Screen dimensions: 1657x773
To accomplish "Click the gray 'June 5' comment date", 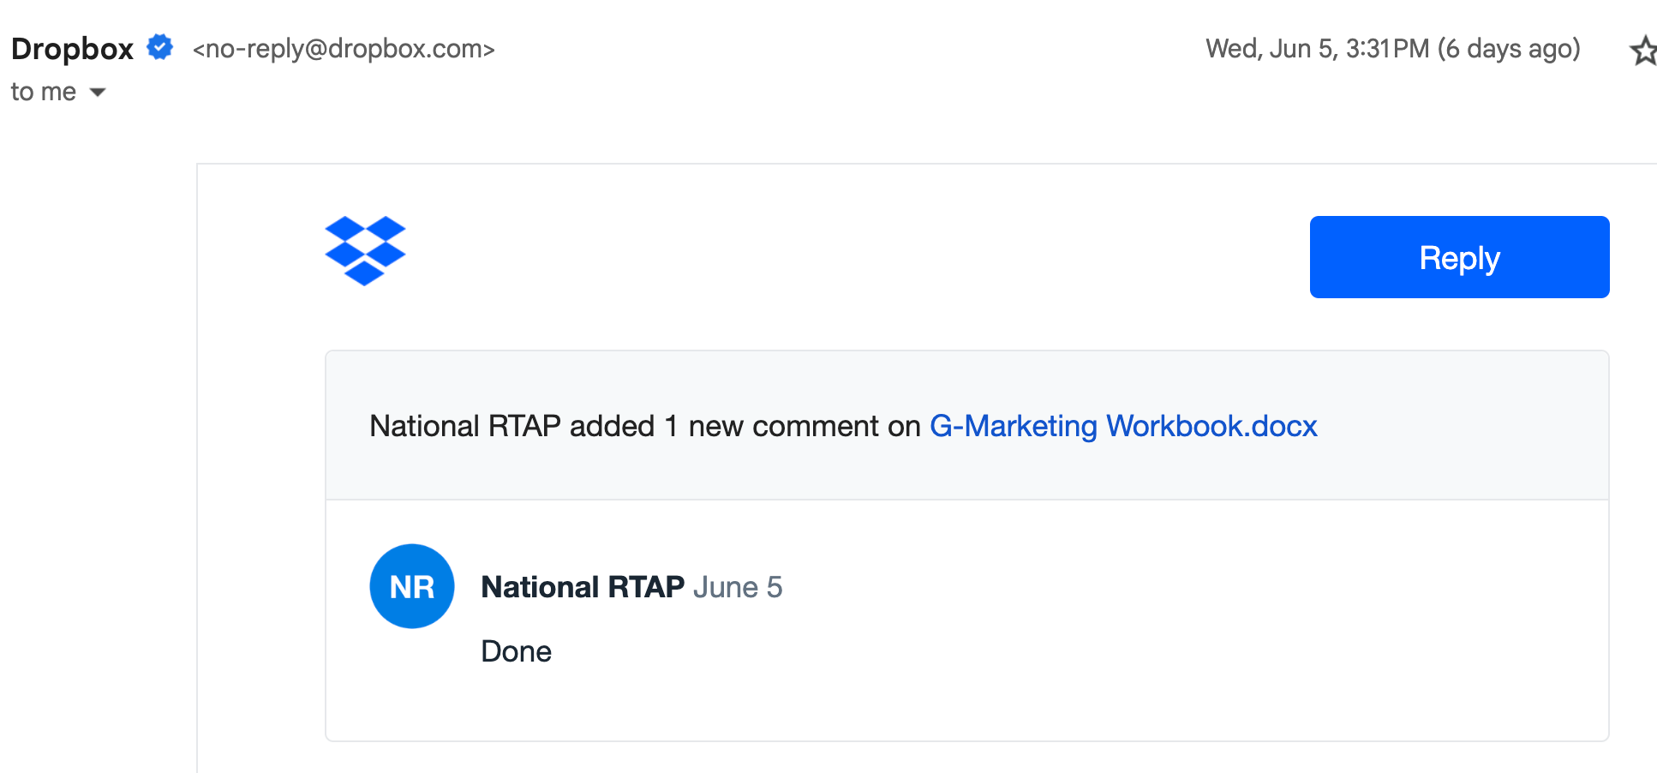I will pyautogui.click(x=738, y=587).
